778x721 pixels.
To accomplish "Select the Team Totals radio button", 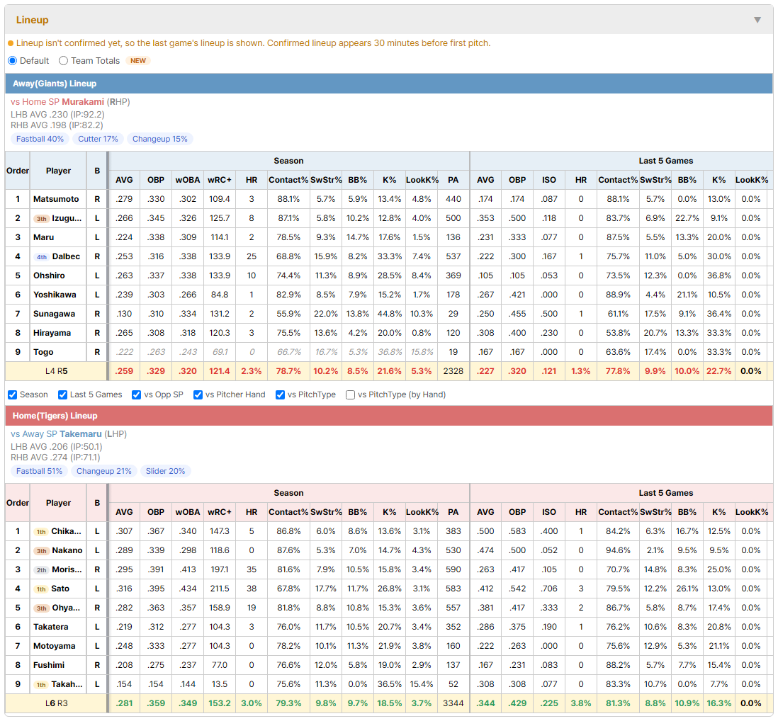I will point(64,60).
